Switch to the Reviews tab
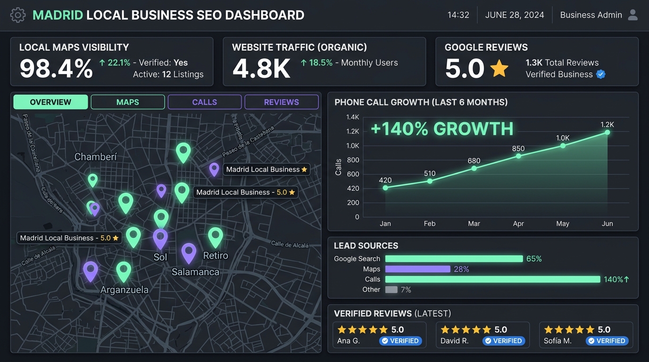Screen dimensions: 649x362 [282, 102]
